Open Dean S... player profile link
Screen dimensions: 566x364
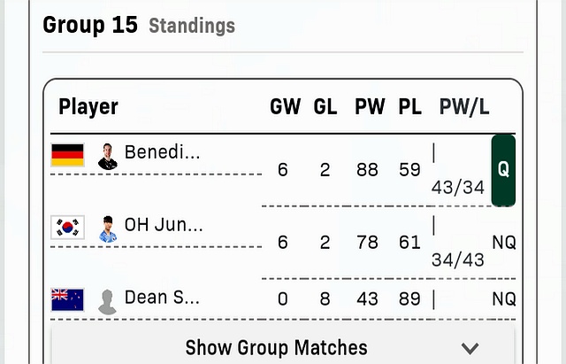tap(162, 297)
